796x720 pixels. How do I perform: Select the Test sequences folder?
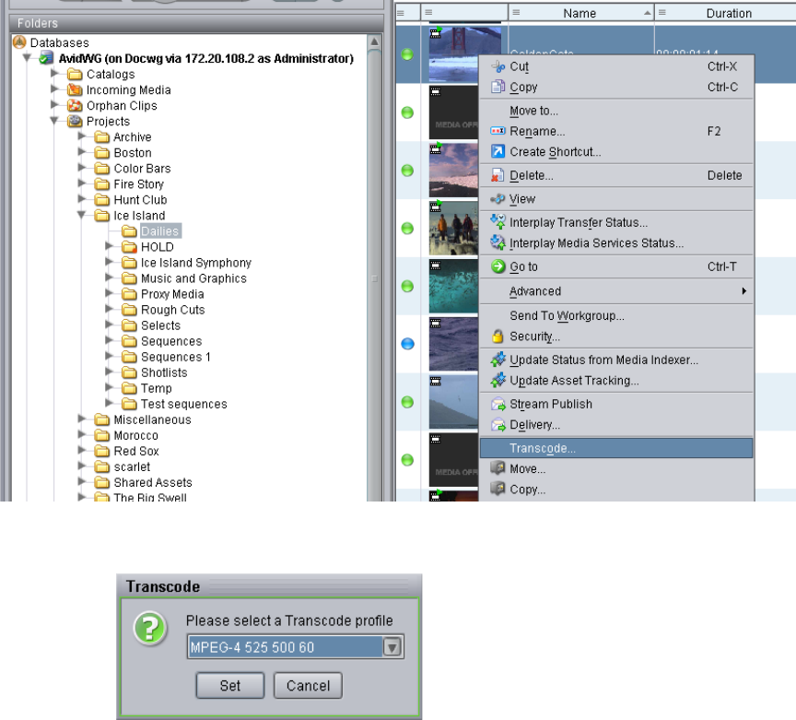point(183,404)
